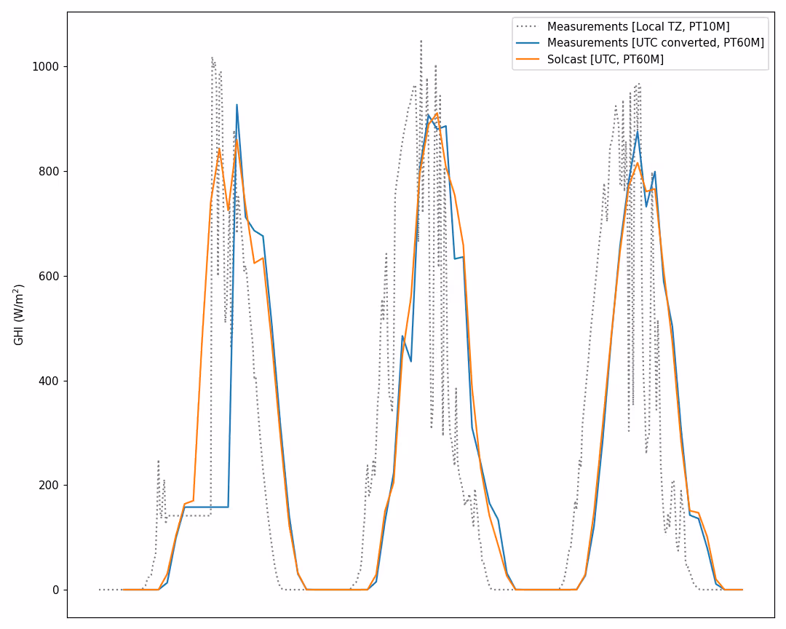Click the y-axis tick label 400
The image size is (786, 629).
49,381
